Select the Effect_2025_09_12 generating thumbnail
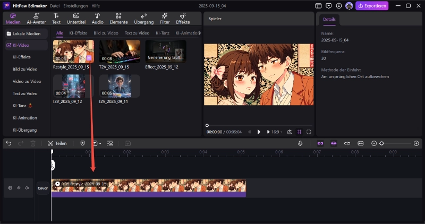Image resolution: width=425 pixels, height=224 pixels. tap(166, 51)
